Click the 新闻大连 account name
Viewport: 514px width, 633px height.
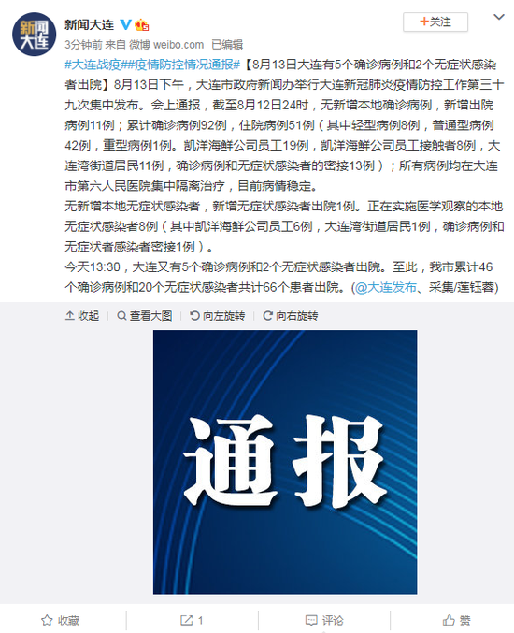90,24
